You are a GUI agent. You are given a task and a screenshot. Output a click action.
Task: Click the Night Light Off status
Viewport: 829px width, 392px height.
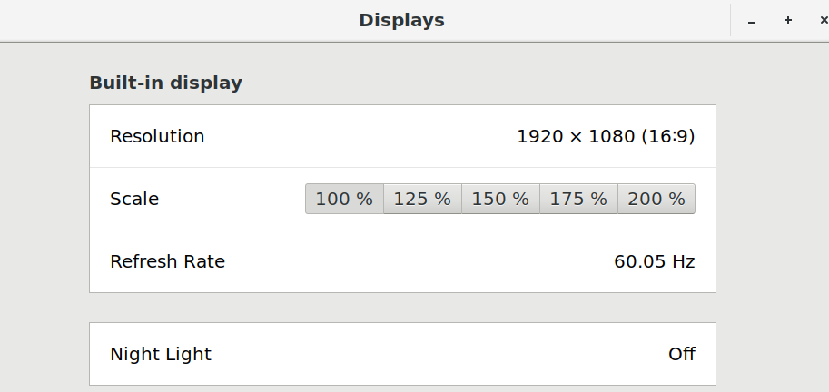point(681,354)
